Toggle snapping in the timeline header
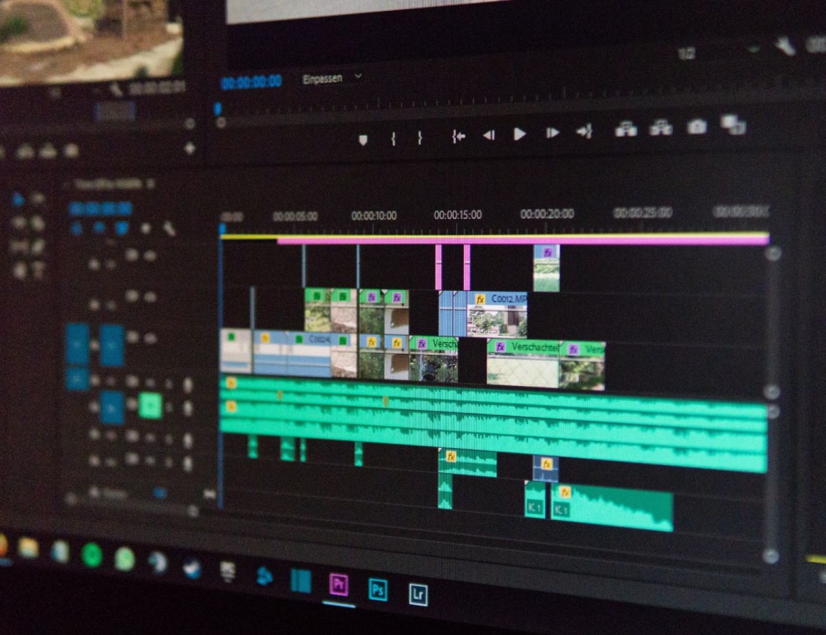The width and height of the screenshot is (826, 635). (x=99, y=228)
